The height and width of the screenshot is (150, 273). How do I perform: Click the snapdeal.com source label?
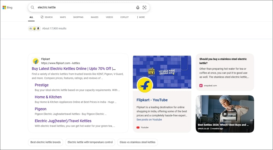210,86
